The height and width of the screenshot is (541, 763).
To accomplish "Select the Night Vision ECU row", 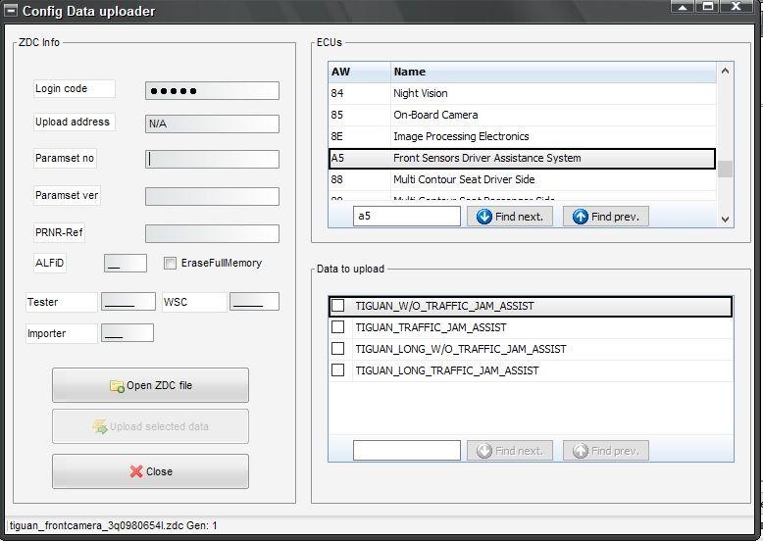I will (x=522, y=93).
